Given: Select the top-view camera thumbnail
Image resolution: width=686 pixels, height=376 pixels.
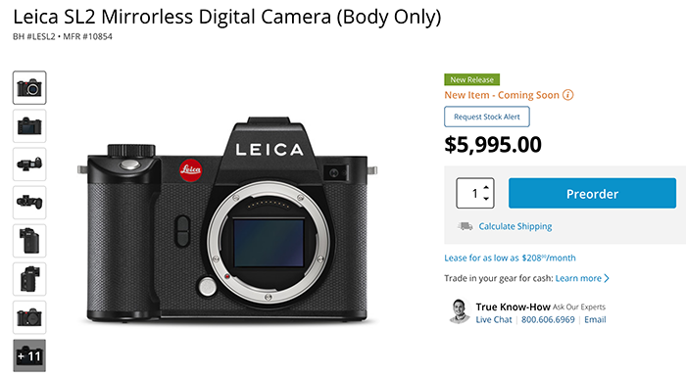Looking at the screenshot, I should coord(29,164).
